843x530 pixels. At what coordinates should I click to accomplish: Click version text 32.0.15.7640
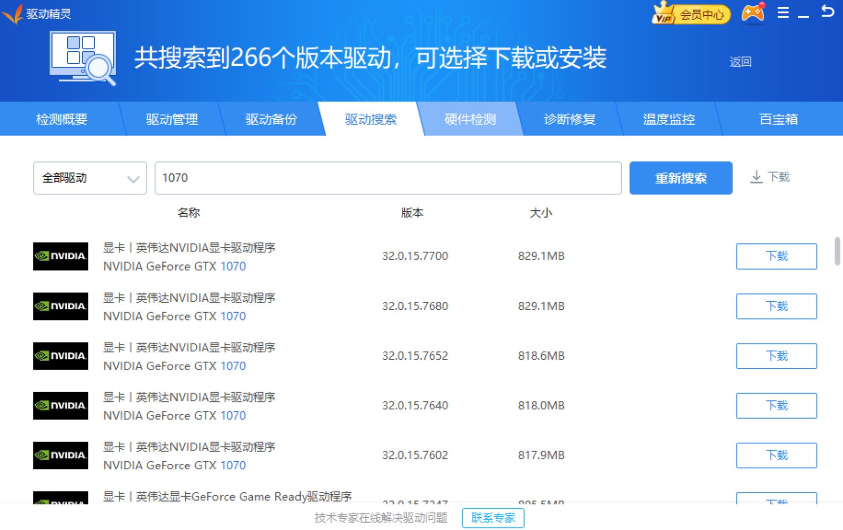point(415,406)
